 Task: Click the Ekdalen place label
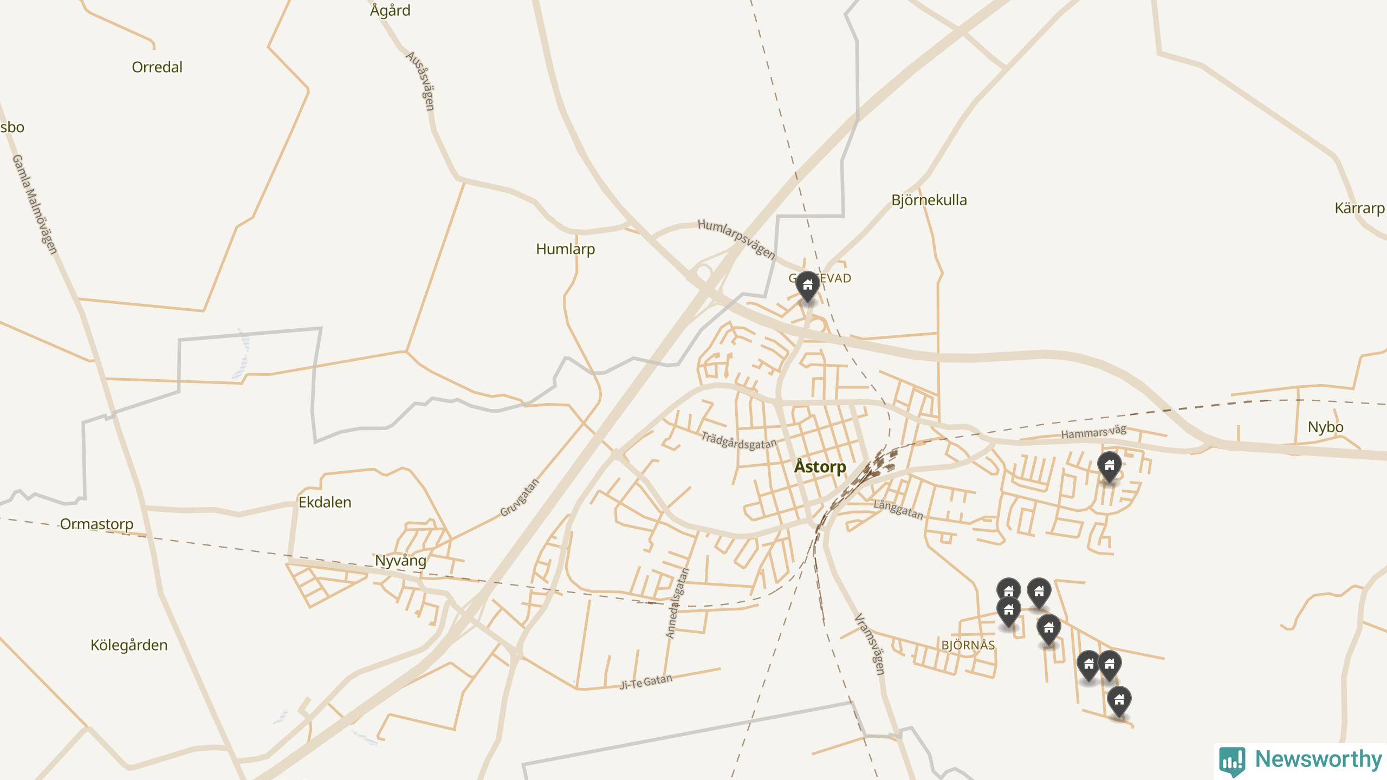pos(325,502)
